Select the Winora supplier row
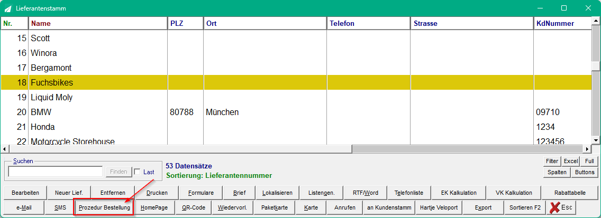This screenshot has width=601, height=218. click(296, 53)
